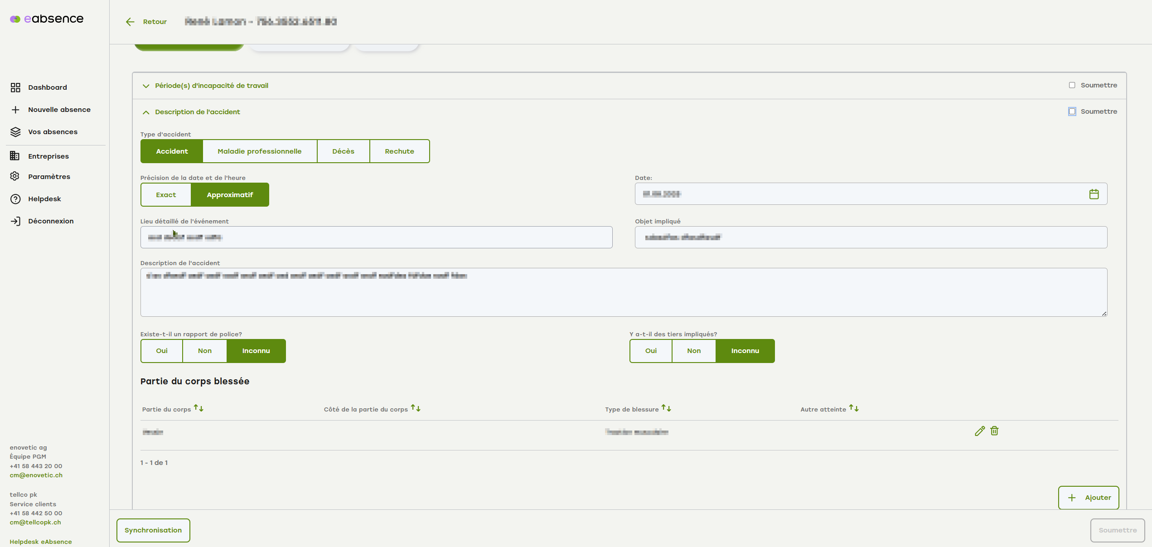Check Soumettre for Description de l'accident
The width and height of the screenshot is (1152, 547).
1072,111
